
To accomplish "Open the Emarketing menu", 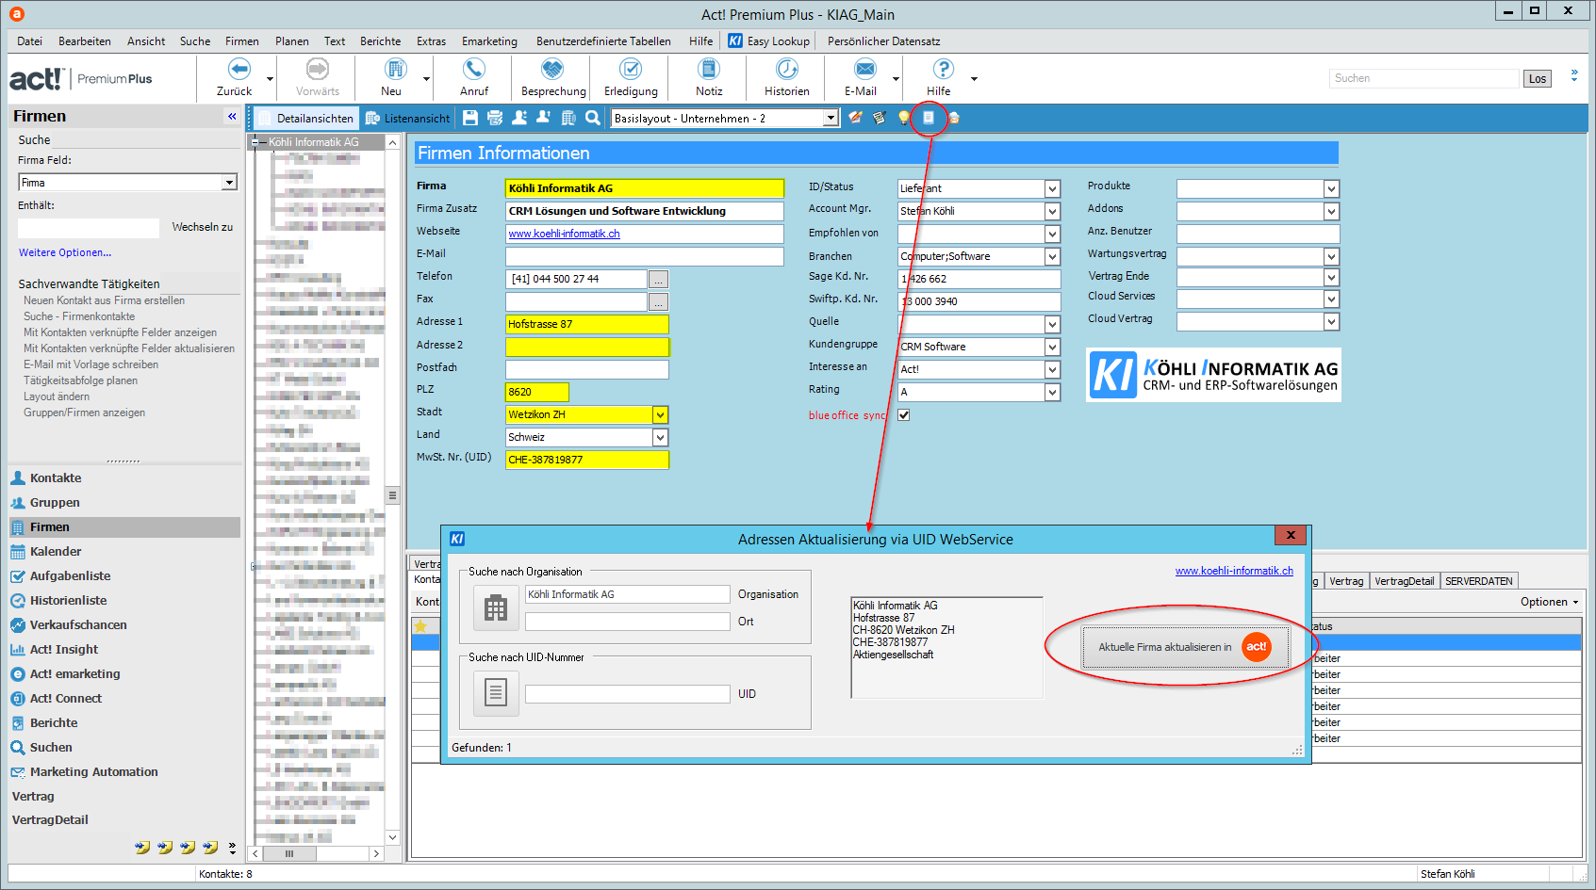I will (x=489, y=40).
